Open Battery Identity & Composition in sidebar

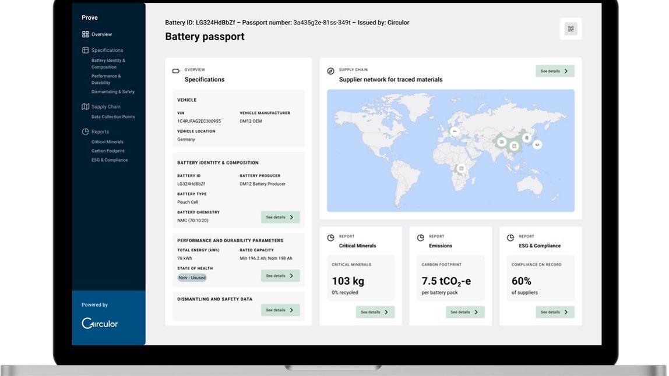click(108, 63)
